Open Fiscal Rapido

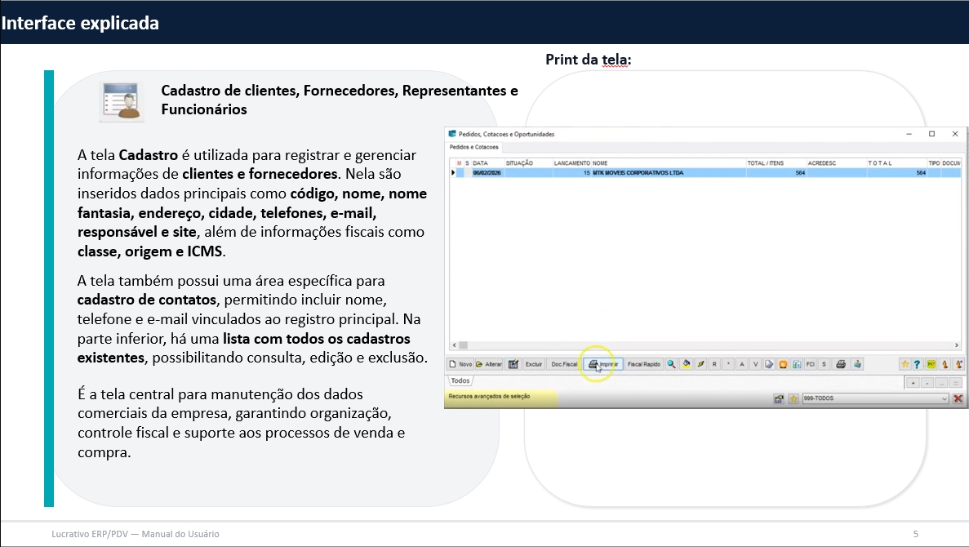(x=643, y=364)
